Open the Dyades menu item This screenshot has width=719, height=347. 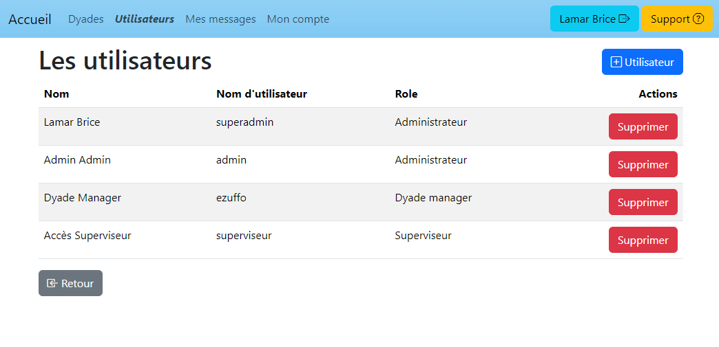point(86,19)
